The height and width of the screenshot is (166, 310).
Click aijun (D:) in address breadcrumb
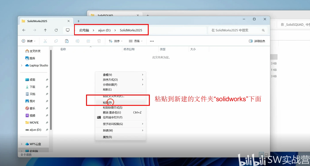[104, 30]
